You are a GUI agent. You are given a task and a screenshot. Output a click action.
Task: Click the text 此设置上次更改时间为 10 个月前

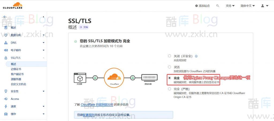[x=101, y=46]
